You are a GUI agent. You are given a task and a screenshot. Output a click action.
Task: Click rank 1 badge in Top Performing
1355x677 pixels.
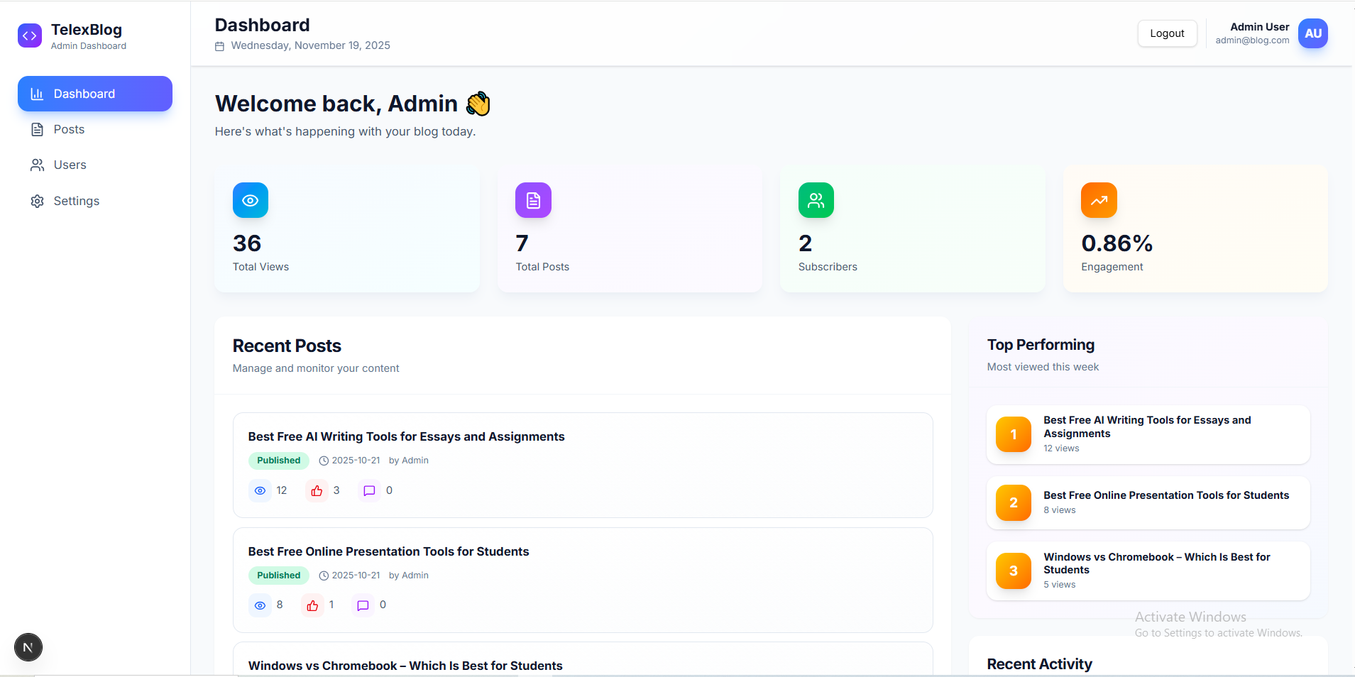click(x=1014, y=434)
